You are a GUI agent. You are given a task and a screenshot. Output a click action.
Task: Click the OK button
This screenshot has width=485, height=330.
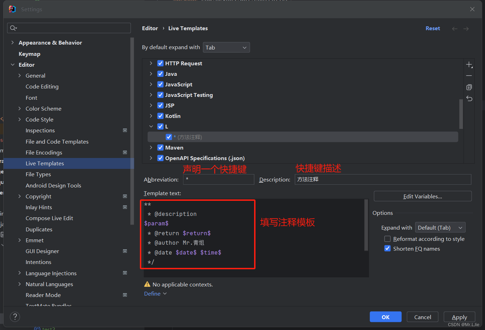[386, 317]
